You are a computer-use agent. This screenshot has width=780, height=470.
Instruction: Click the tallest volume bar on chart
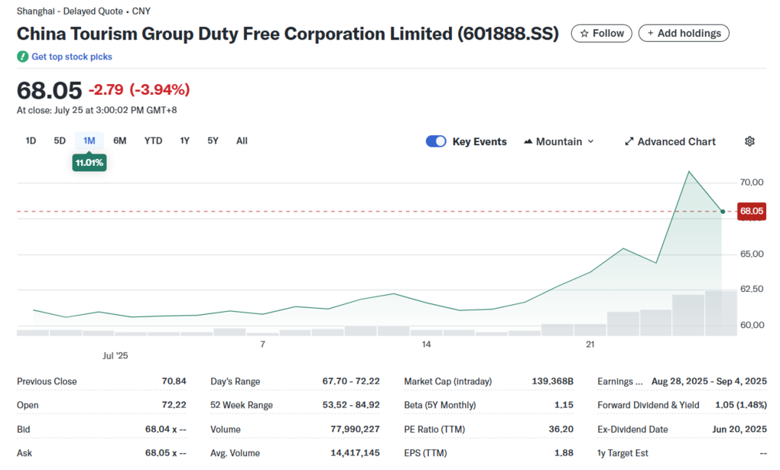point(721,313)
